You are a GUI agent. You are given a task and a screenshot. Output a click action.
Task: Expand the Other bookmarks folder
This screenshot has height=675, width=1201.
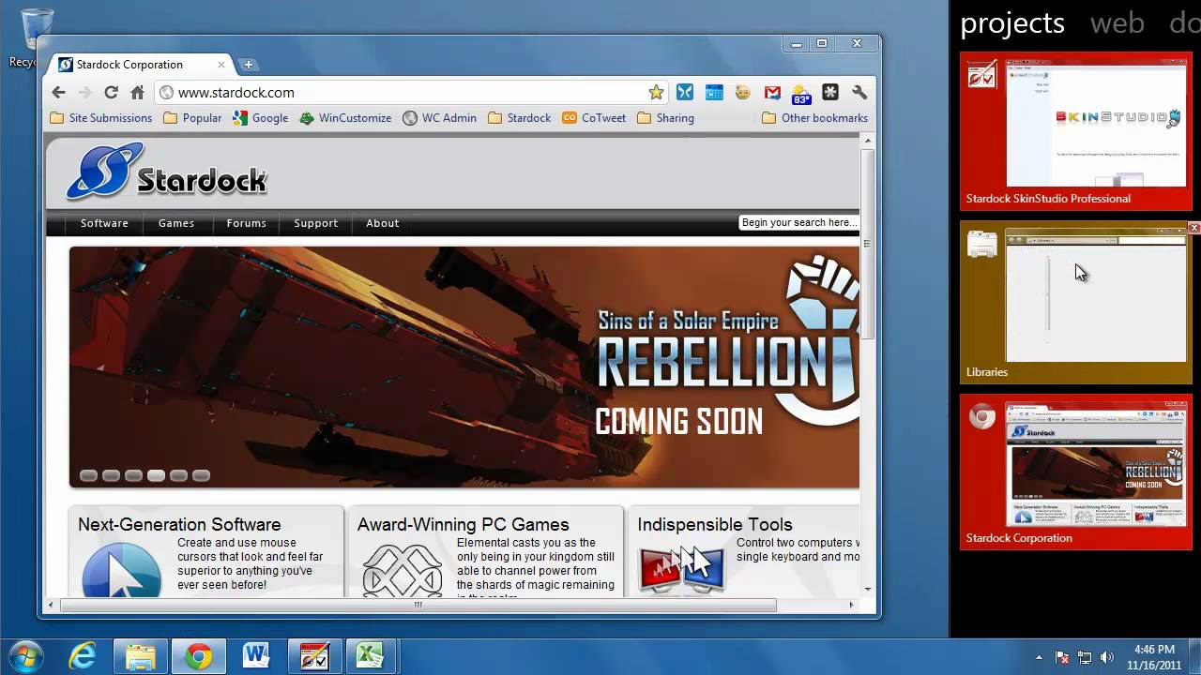[x=814, y=118]
